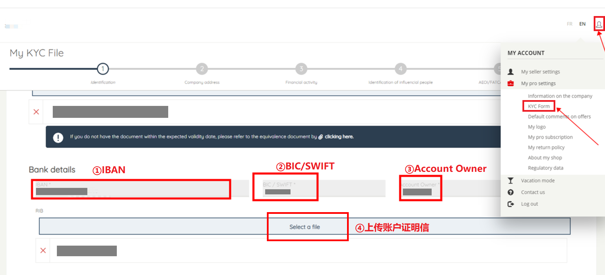Jump to step 3 Financial activity

coord(301,69)
